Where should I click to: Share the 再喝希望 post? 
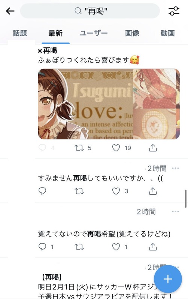[153, 247]
